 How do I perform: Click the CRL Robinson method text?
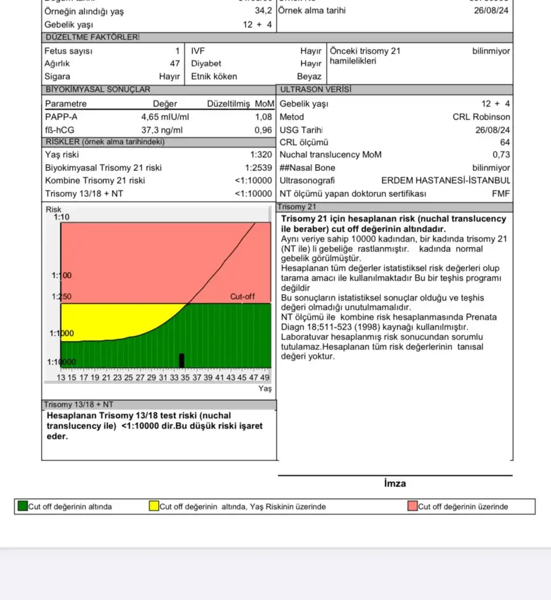pos(481,117)
